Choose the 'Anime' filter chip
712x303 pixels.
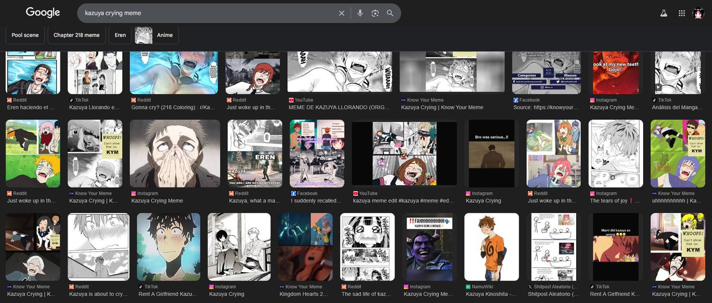click(156, 35)
